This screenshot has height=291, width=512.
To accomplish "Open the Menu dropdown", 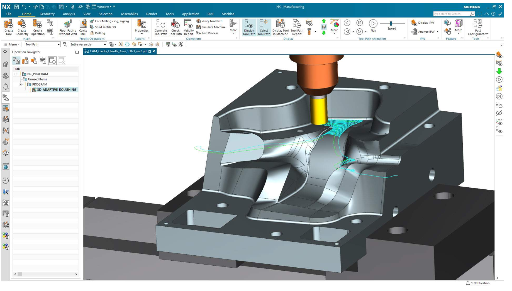I will (12, 45).
